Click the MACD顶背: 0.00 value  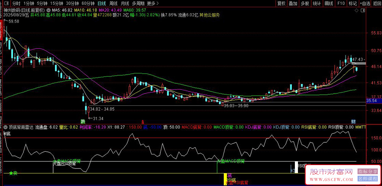[x=228, y=127]
